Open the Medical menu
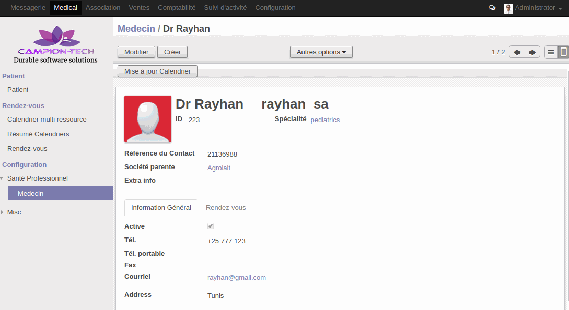This screenshot has height=310, width=569. (65, 8)
